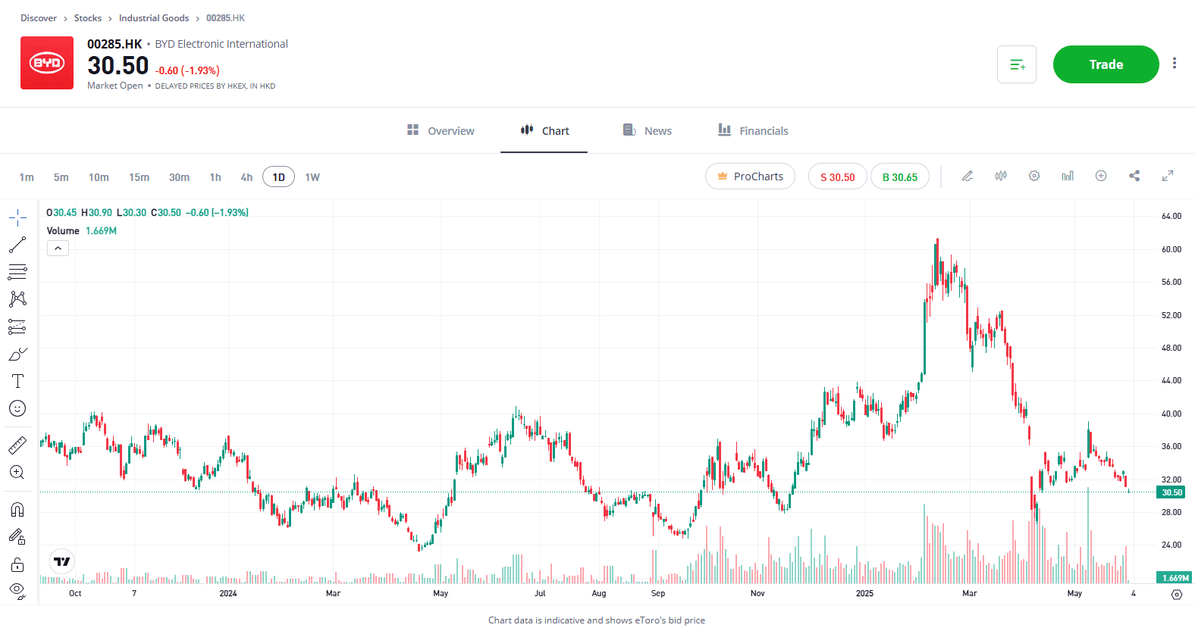
Task: Add stock to watchlist icon button
Action: click(1017, 64)
